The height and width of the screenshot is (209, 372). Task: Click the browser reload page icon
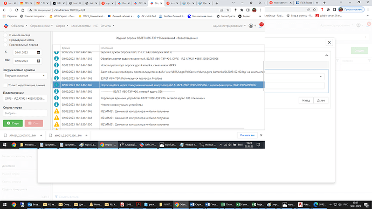point(17,10)
